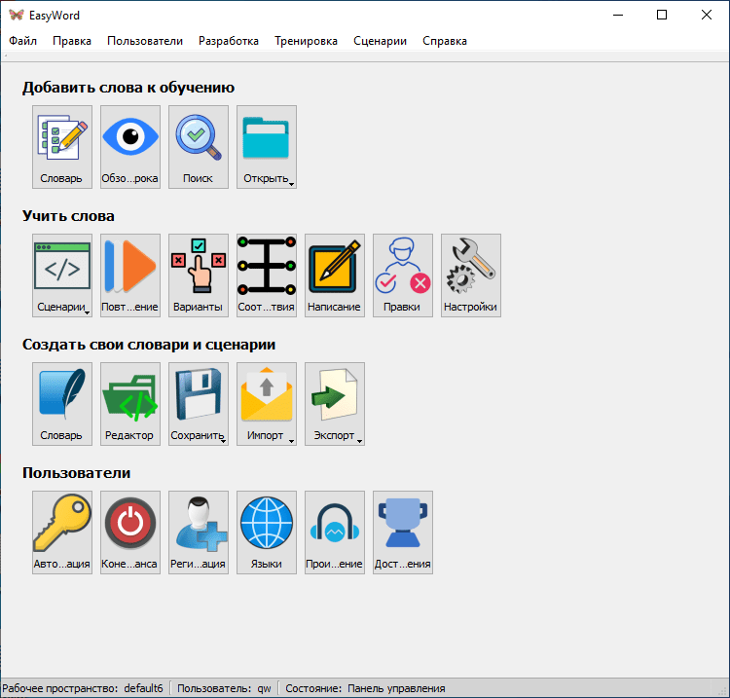Viewport: 730px width, 698px height.
Task: Open Настройки with wrench and gear icon
Action: point(471,275)
